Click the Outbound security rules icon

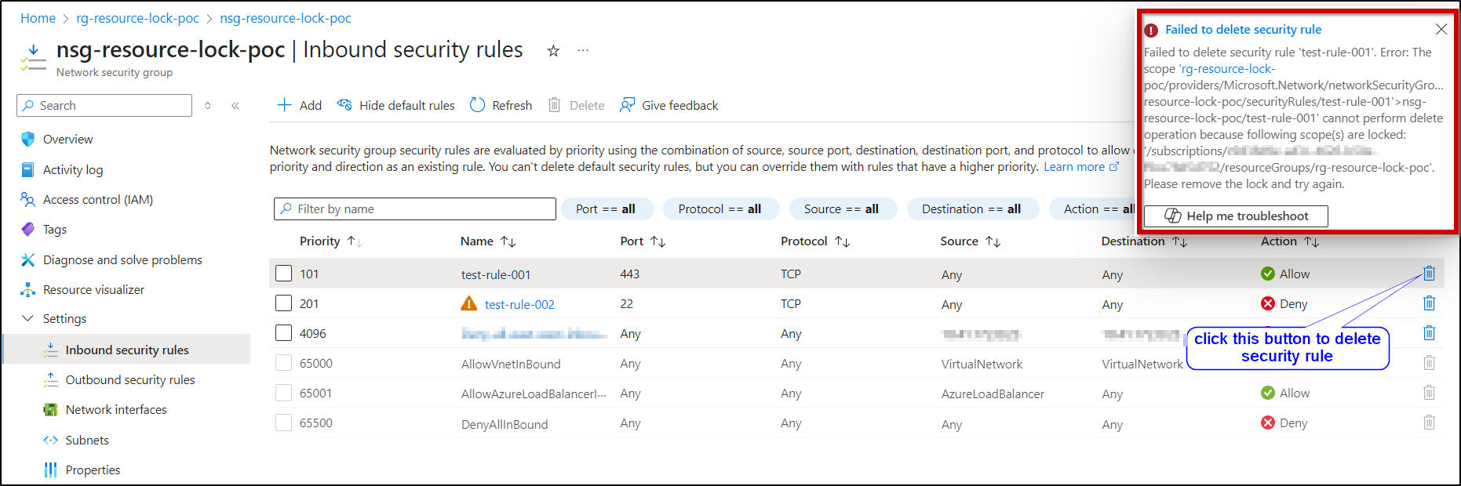point(51,380)
